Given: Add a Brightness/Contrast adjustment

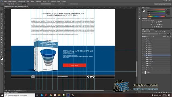Looking at the screenshot, I should click(x=152, y=22).
